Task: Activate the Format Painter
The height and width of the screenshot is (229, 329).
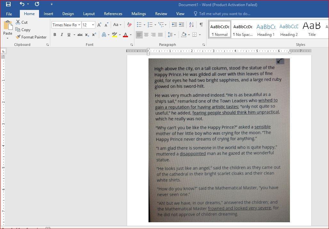Action: click(x=31, y=37)
